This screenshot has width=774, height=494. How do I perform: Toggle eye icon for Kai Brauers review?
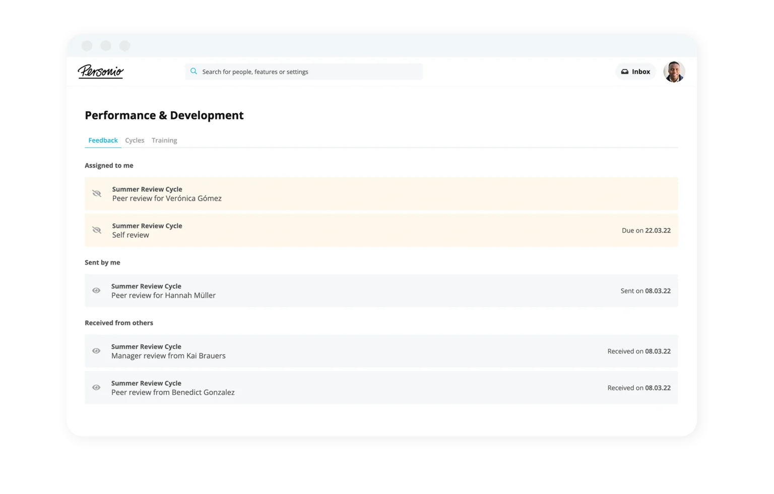click(96, 351)
